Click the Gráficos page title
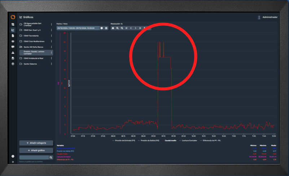Viewport: 289px width, 176px height. click(28, 17)
